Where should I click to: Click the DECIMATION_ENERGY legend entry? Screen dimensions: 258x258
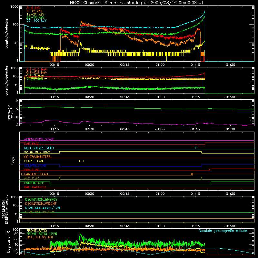click(x=41, y=199)
